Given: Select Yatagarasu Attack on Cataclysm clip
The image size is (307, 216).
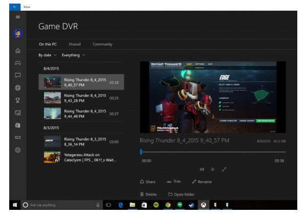Looking at the screenshot, I should pos(81,157).
